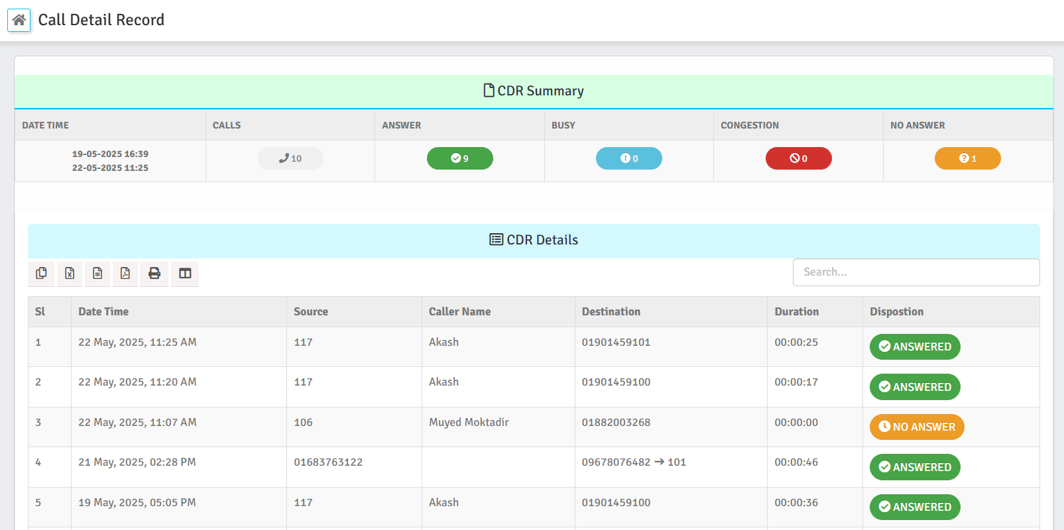
Task: Click the Home icon button
Action: pyautogui.click(x=19, y=20)
